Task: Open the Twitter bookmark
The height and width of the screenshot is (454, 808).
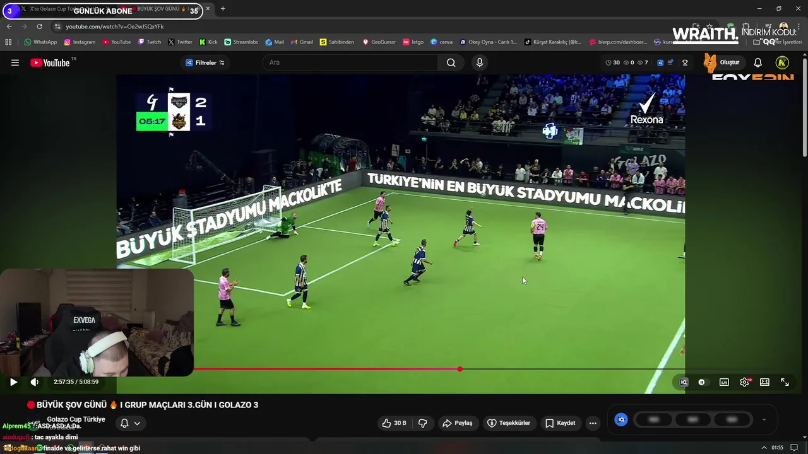Action: (180, 42)
